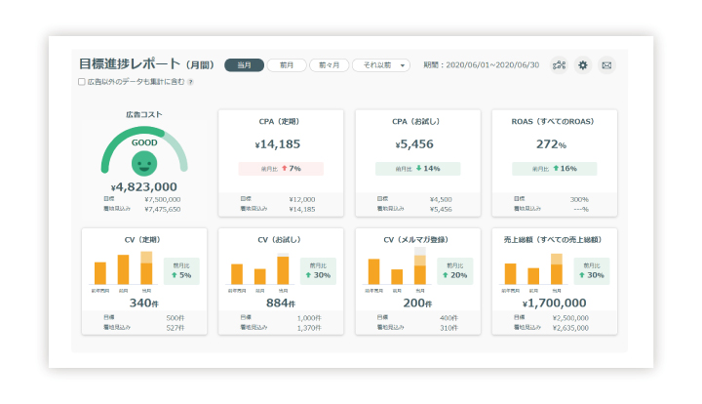Click the CV（お試し） bar chart
Image resolution: width=702 pixels, height=404 pixels.
click(x=259, y=268)
